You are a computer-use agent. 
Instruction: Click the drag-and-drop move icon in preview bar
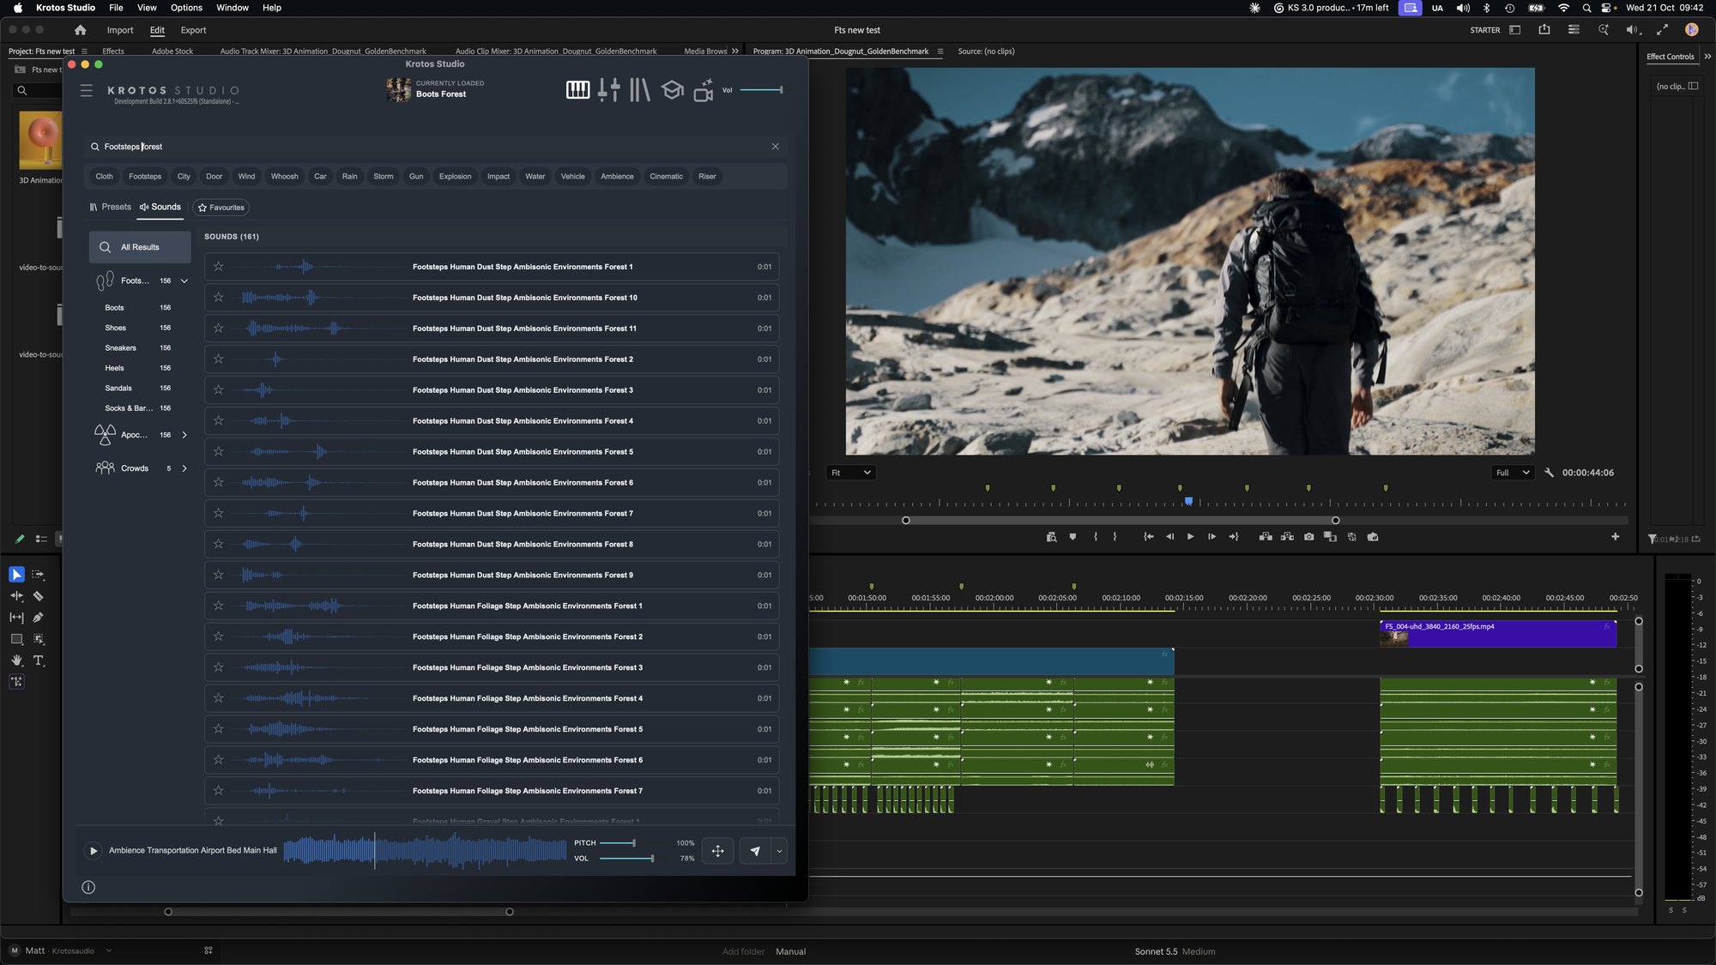(x=717, y=851)
